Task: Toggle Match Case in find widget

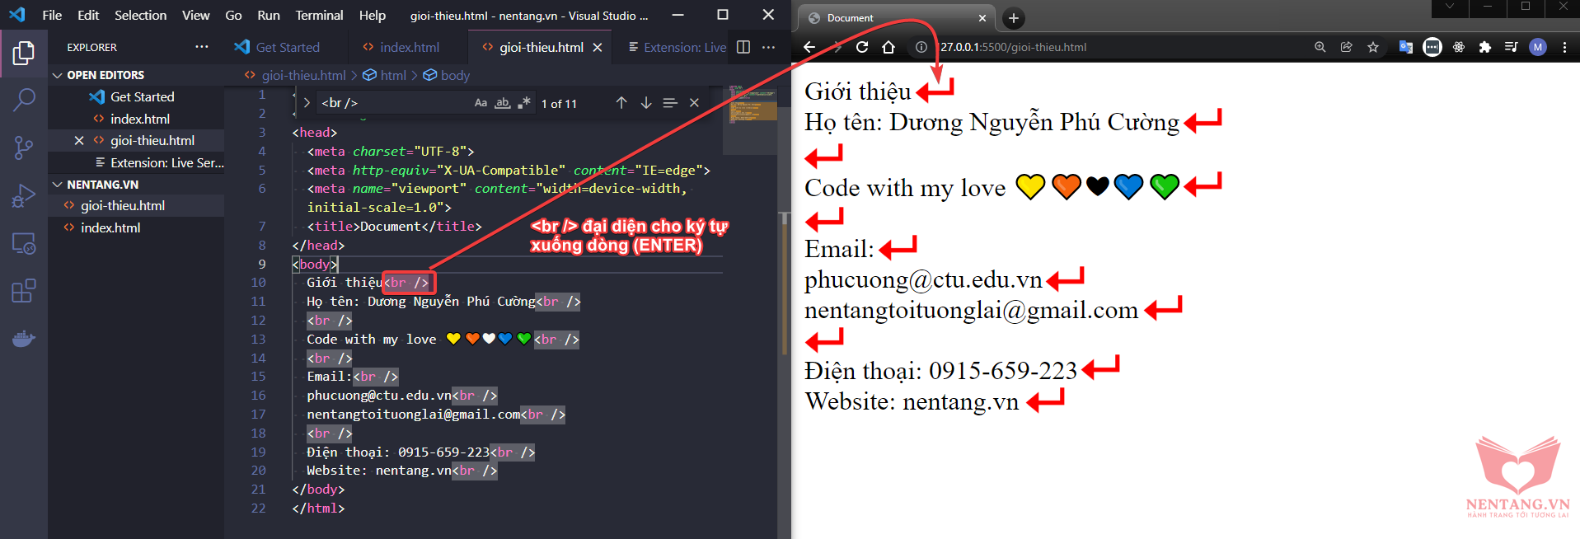Action: pos(481,103)
